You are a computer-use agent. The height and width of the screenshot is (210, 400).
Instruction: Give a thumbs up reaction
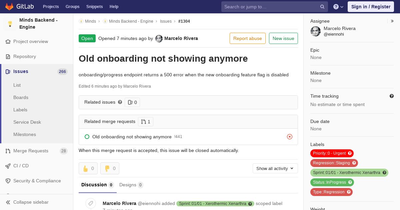tap(88, 168)
